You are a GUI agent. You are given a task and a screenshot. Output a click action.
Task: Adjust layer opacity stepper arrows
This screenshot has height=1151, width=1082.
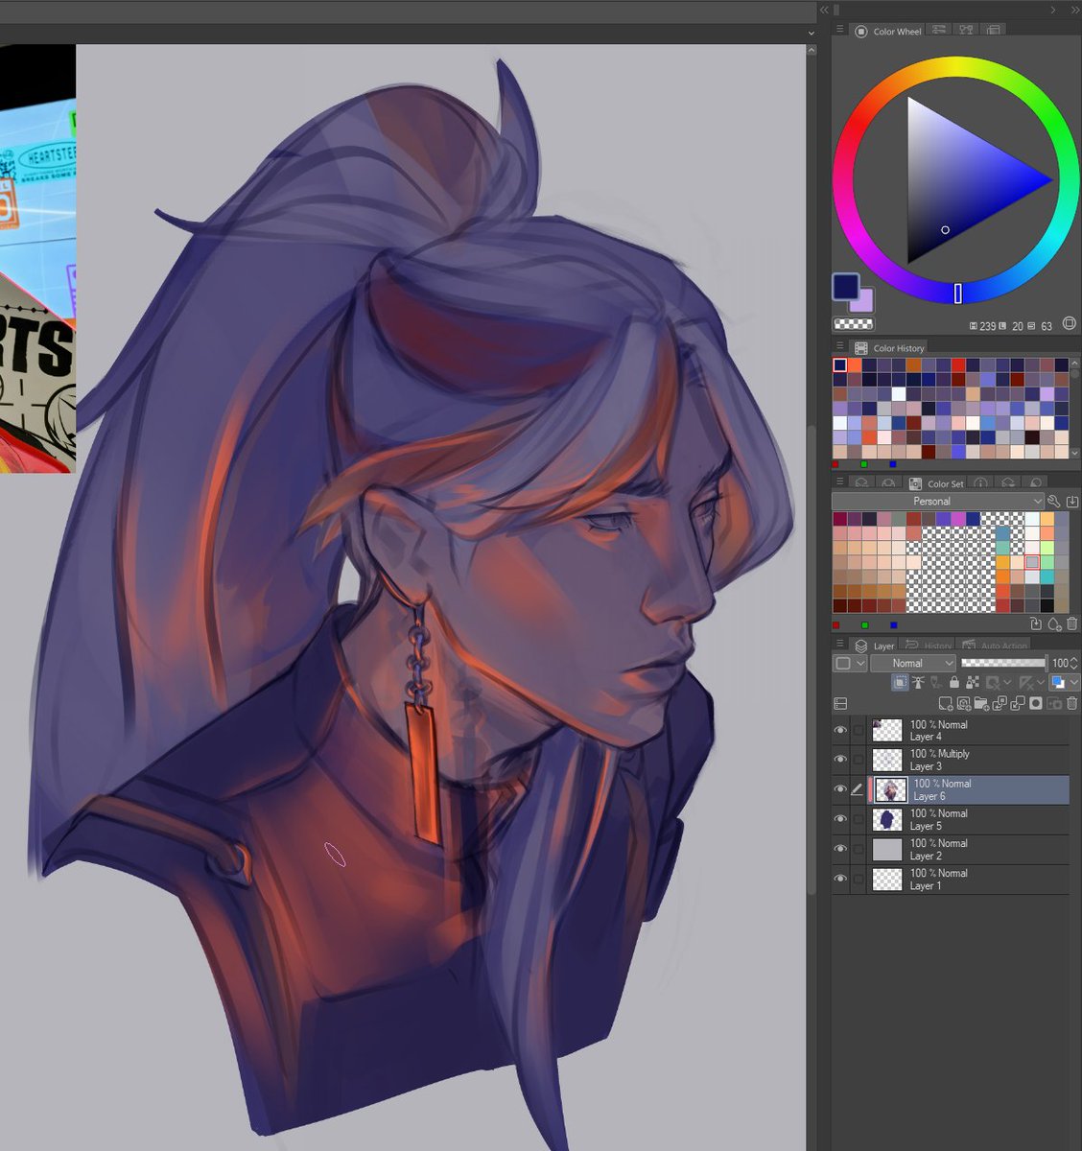[1073, 663]
